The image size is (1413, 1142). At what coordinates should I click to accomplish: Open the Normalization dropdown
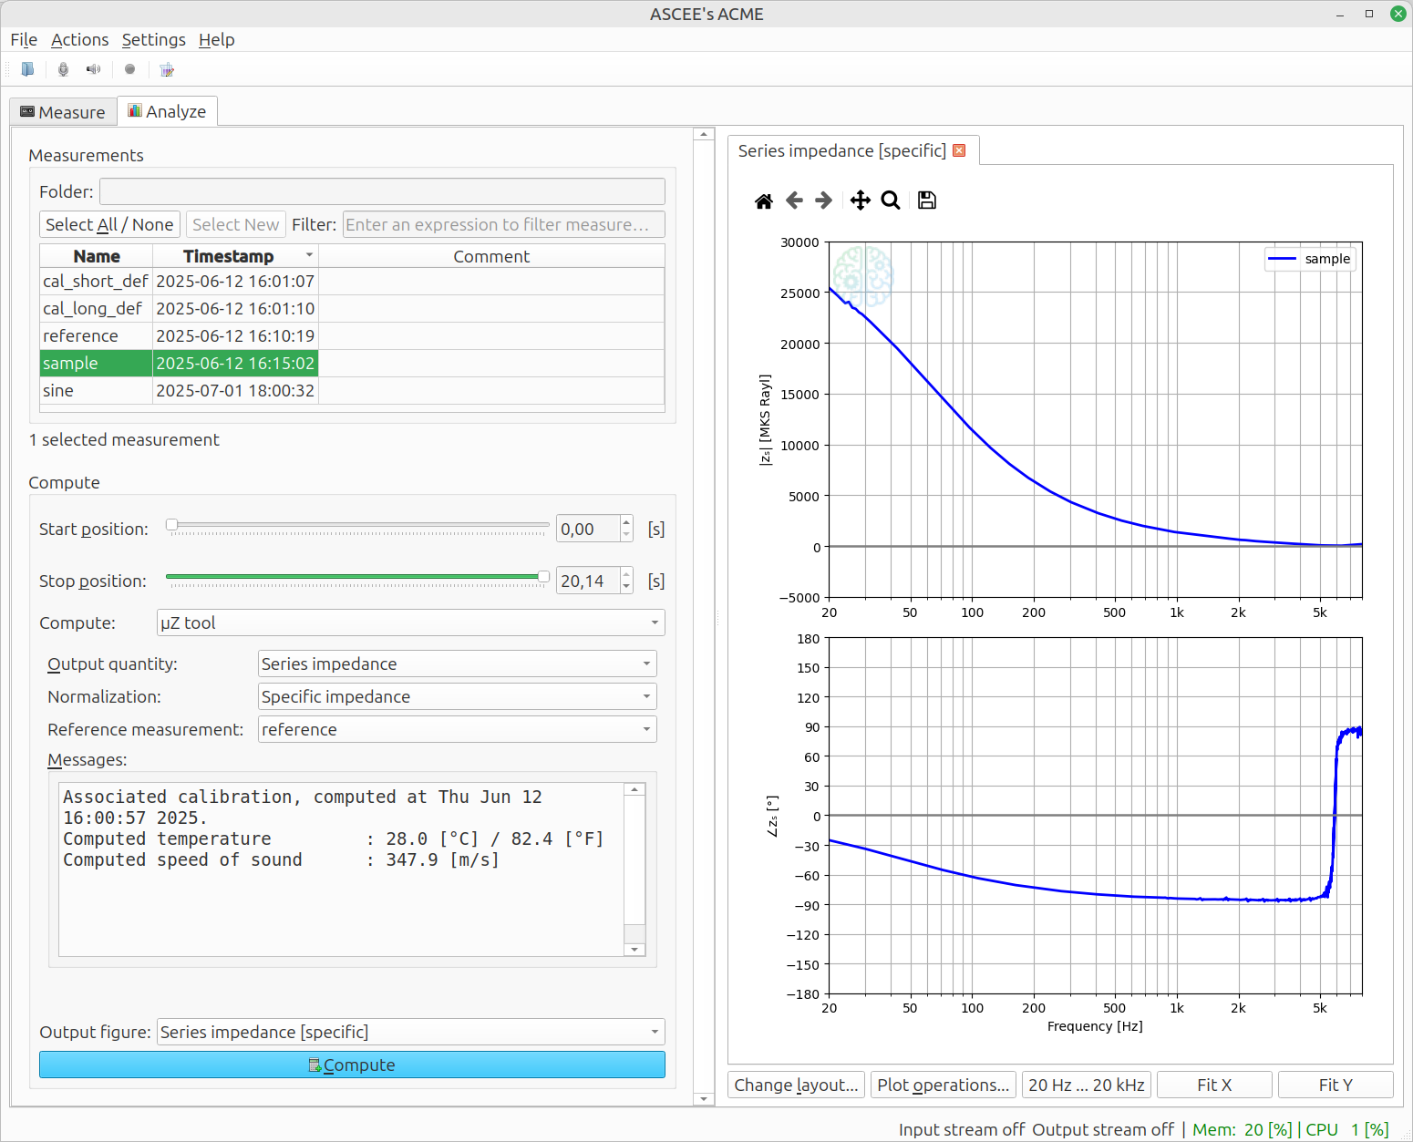pyautogui.click(x=458, y=696)
